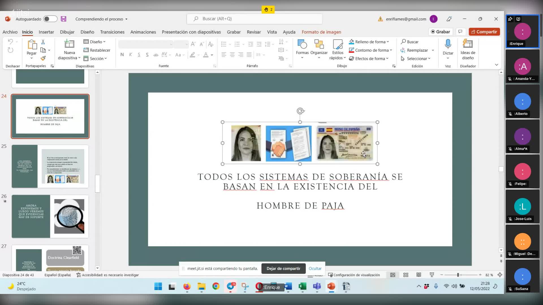Click the bullet list icon
The height and width of the screenshot is (305, 543).
point(224,44)
